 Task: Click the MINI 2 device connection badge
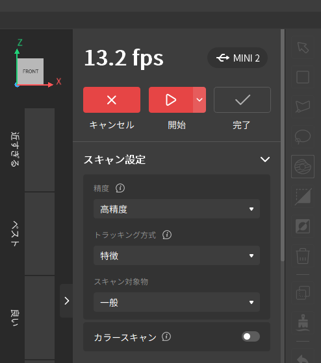click(237, 58)
